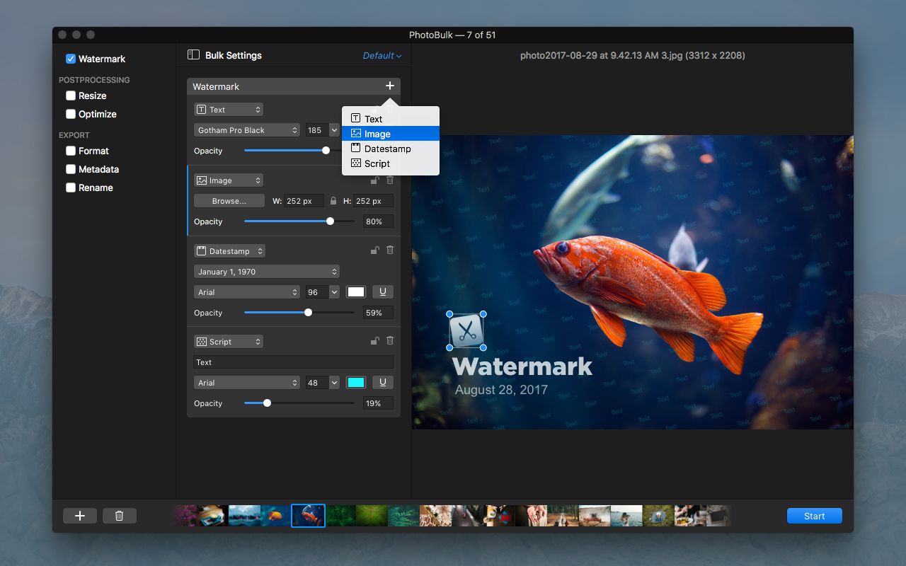This screenshot has width=906, height=566.
Task: Open the Default preset dropdown
Action: 382,56
